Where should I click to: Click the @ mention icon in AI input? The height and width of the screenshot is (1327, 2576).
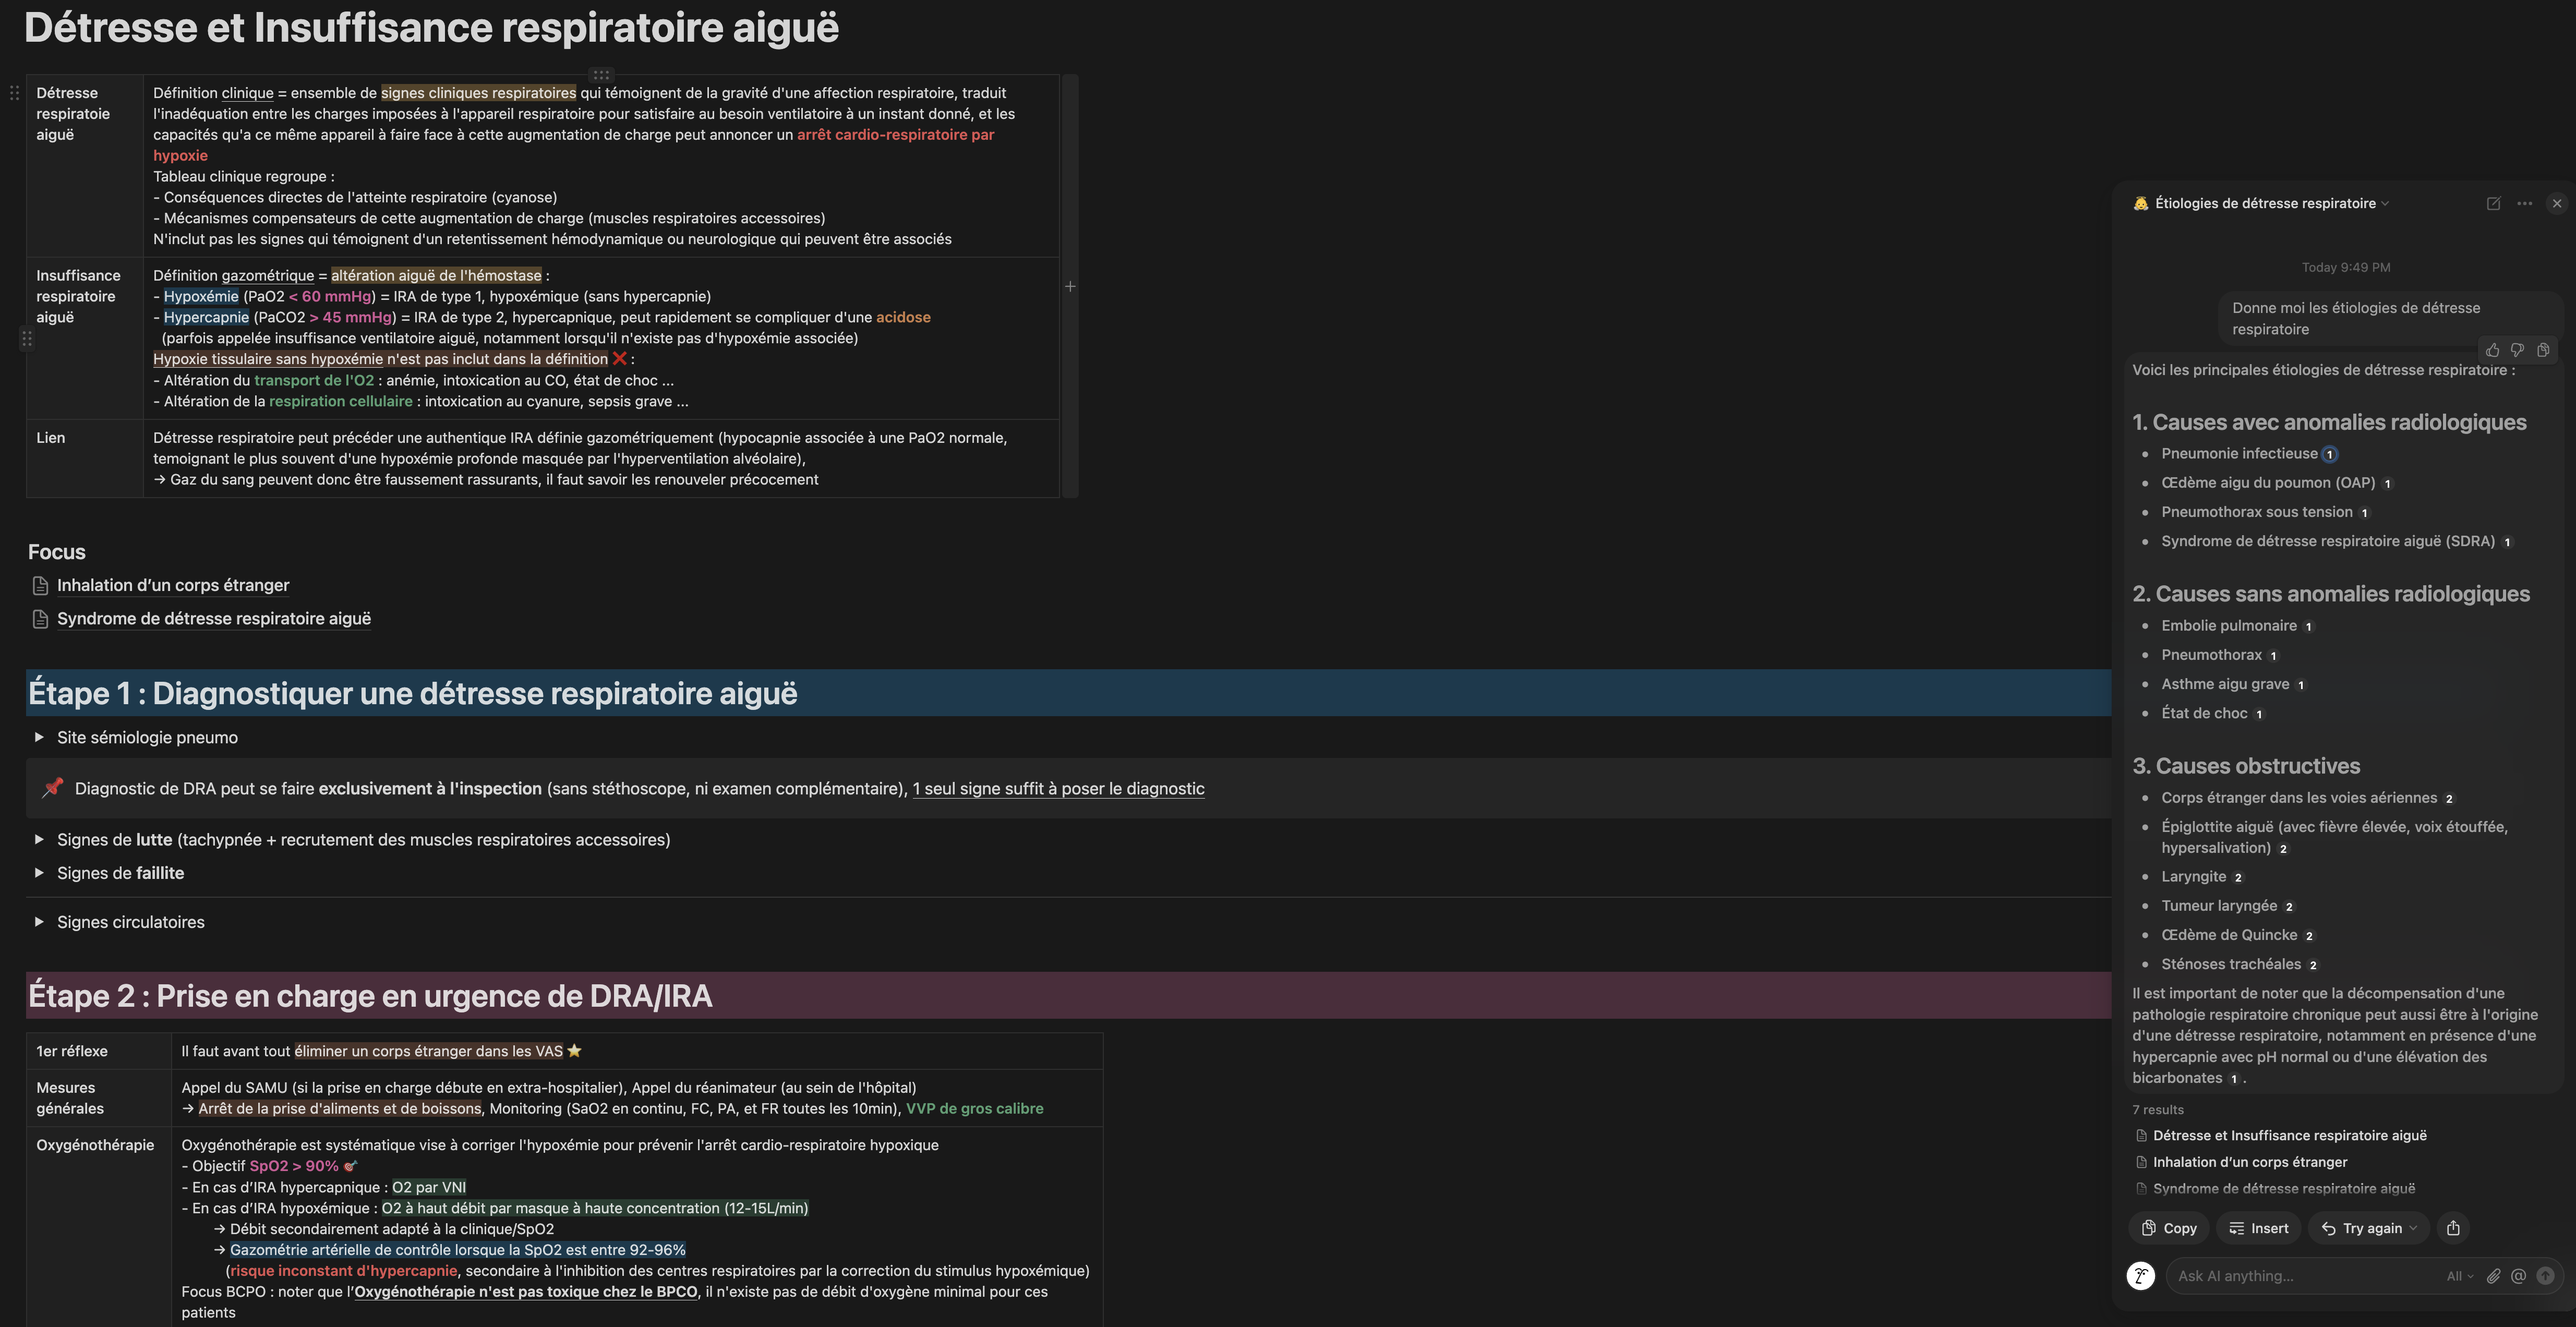tap(2518, 1276)
